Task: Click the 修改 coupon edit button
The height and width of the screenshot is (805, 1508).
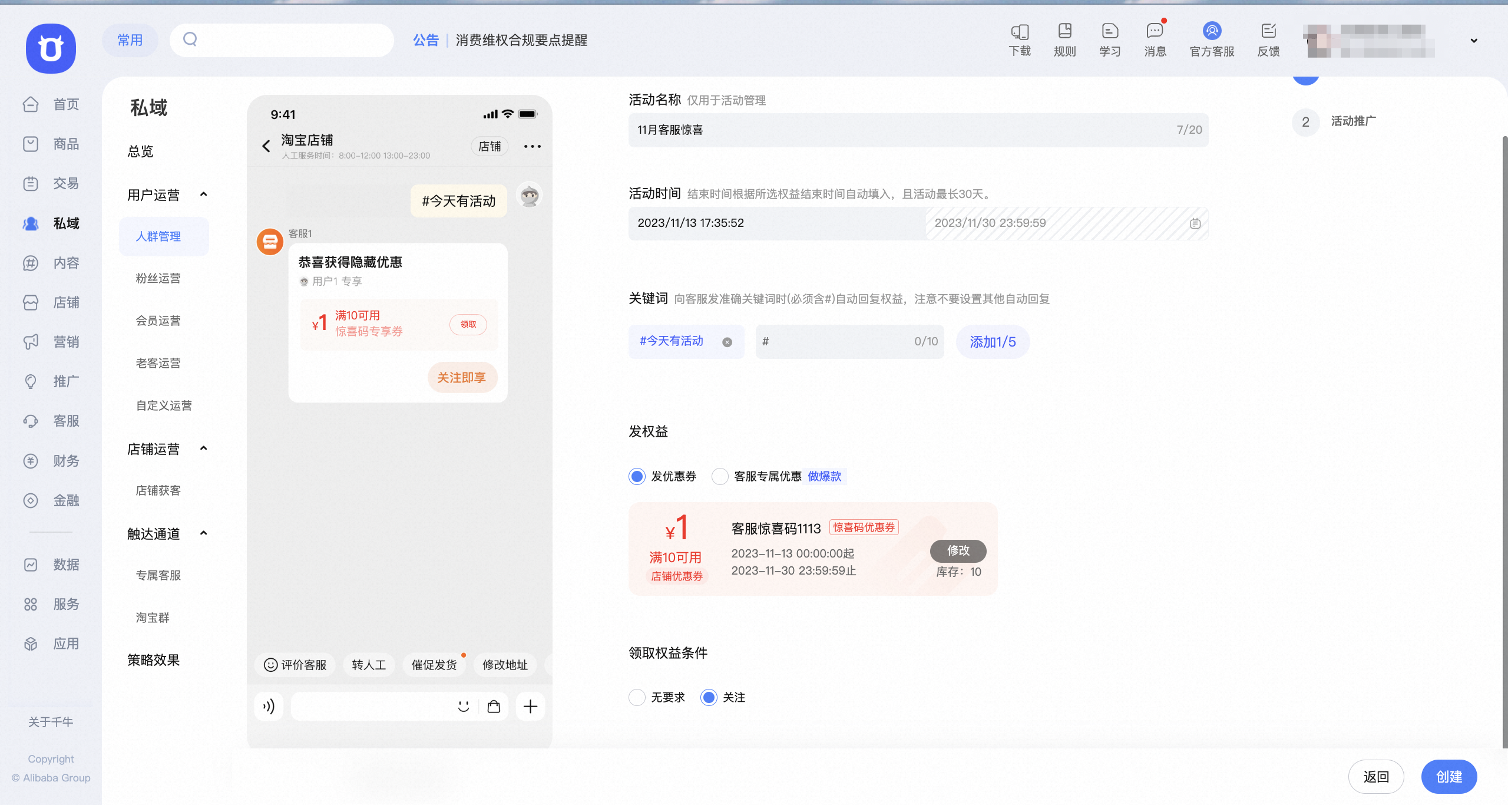Action: (x=958, y=550)
